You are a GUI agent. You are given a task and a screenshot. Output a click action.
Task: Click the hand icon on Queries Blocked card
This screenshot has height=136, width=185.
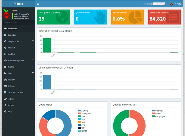[x=100, y=17]
